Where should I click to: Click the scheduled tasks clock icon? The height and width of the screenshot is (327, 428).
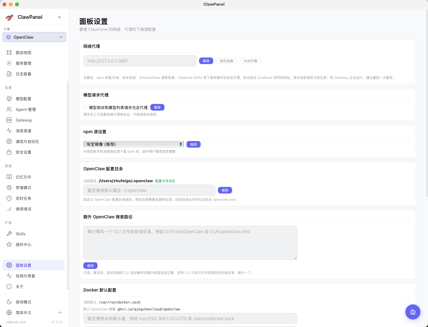(x=9, y=198)
